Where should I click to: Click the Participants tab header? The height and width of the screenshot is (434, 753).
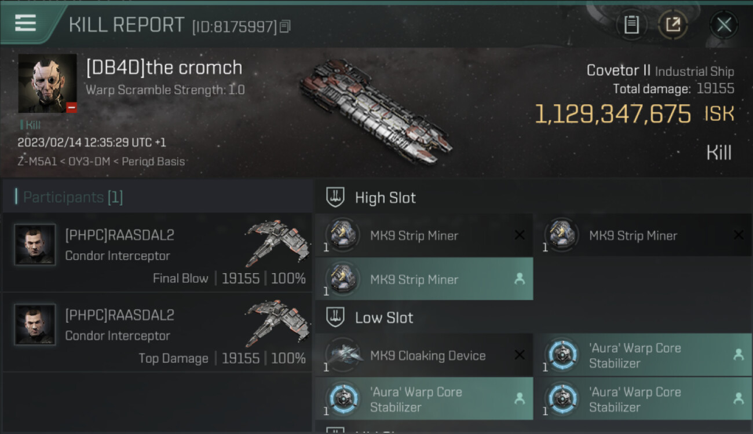(x=73, y=197)
